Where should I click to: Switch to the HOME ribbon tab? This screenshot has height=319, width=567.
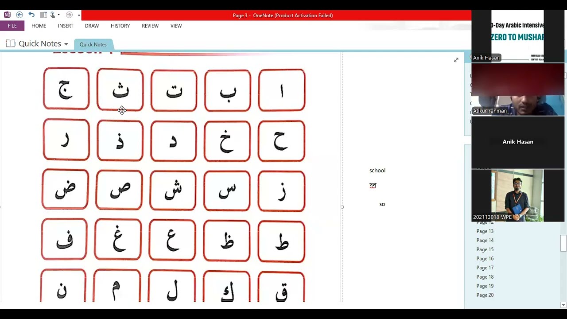pos(39,26)
